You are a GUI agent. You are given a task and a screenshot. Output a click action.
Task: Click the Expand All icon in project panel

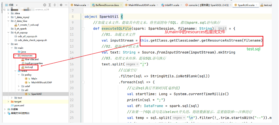[x=50, y=5]
